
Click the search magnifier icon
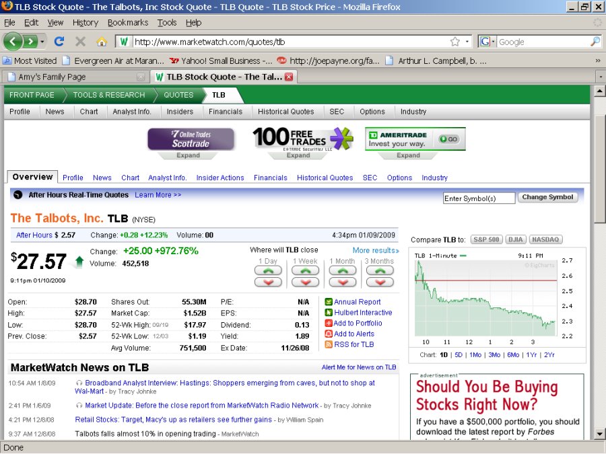click(595, 42)
